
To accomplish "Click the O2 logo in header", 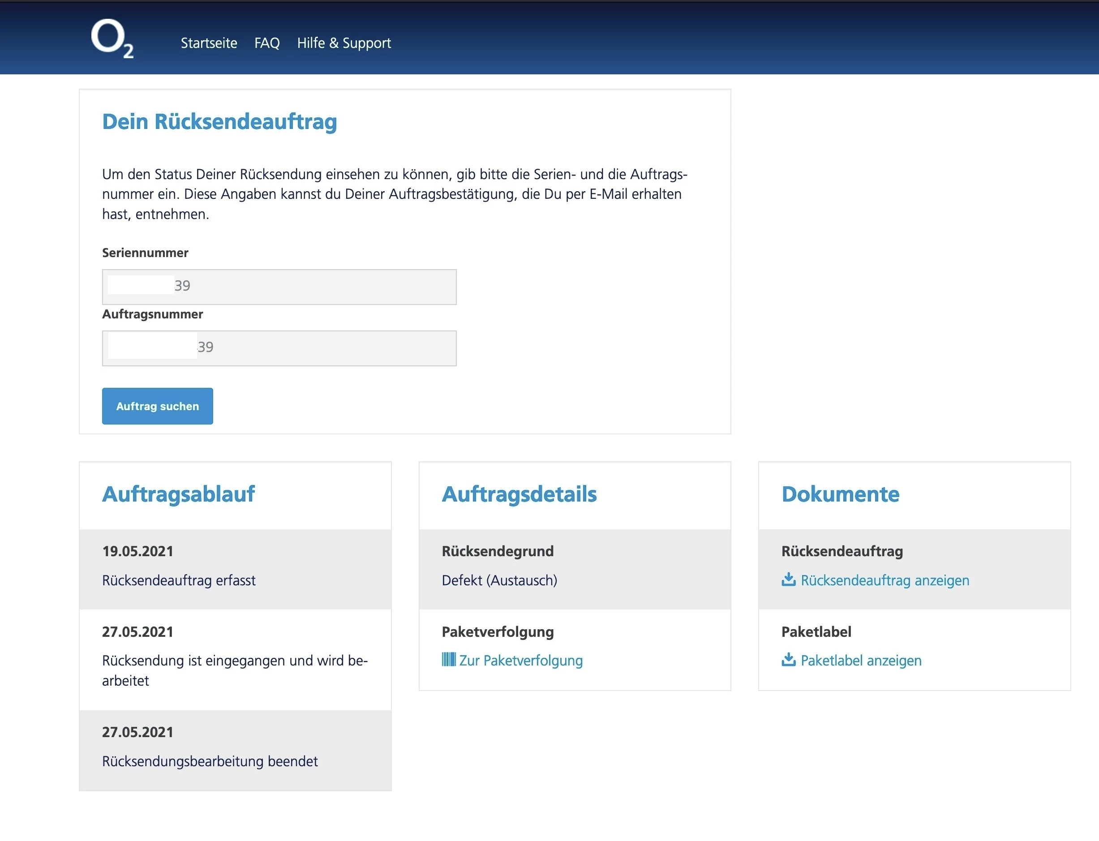I will [112, 39].
